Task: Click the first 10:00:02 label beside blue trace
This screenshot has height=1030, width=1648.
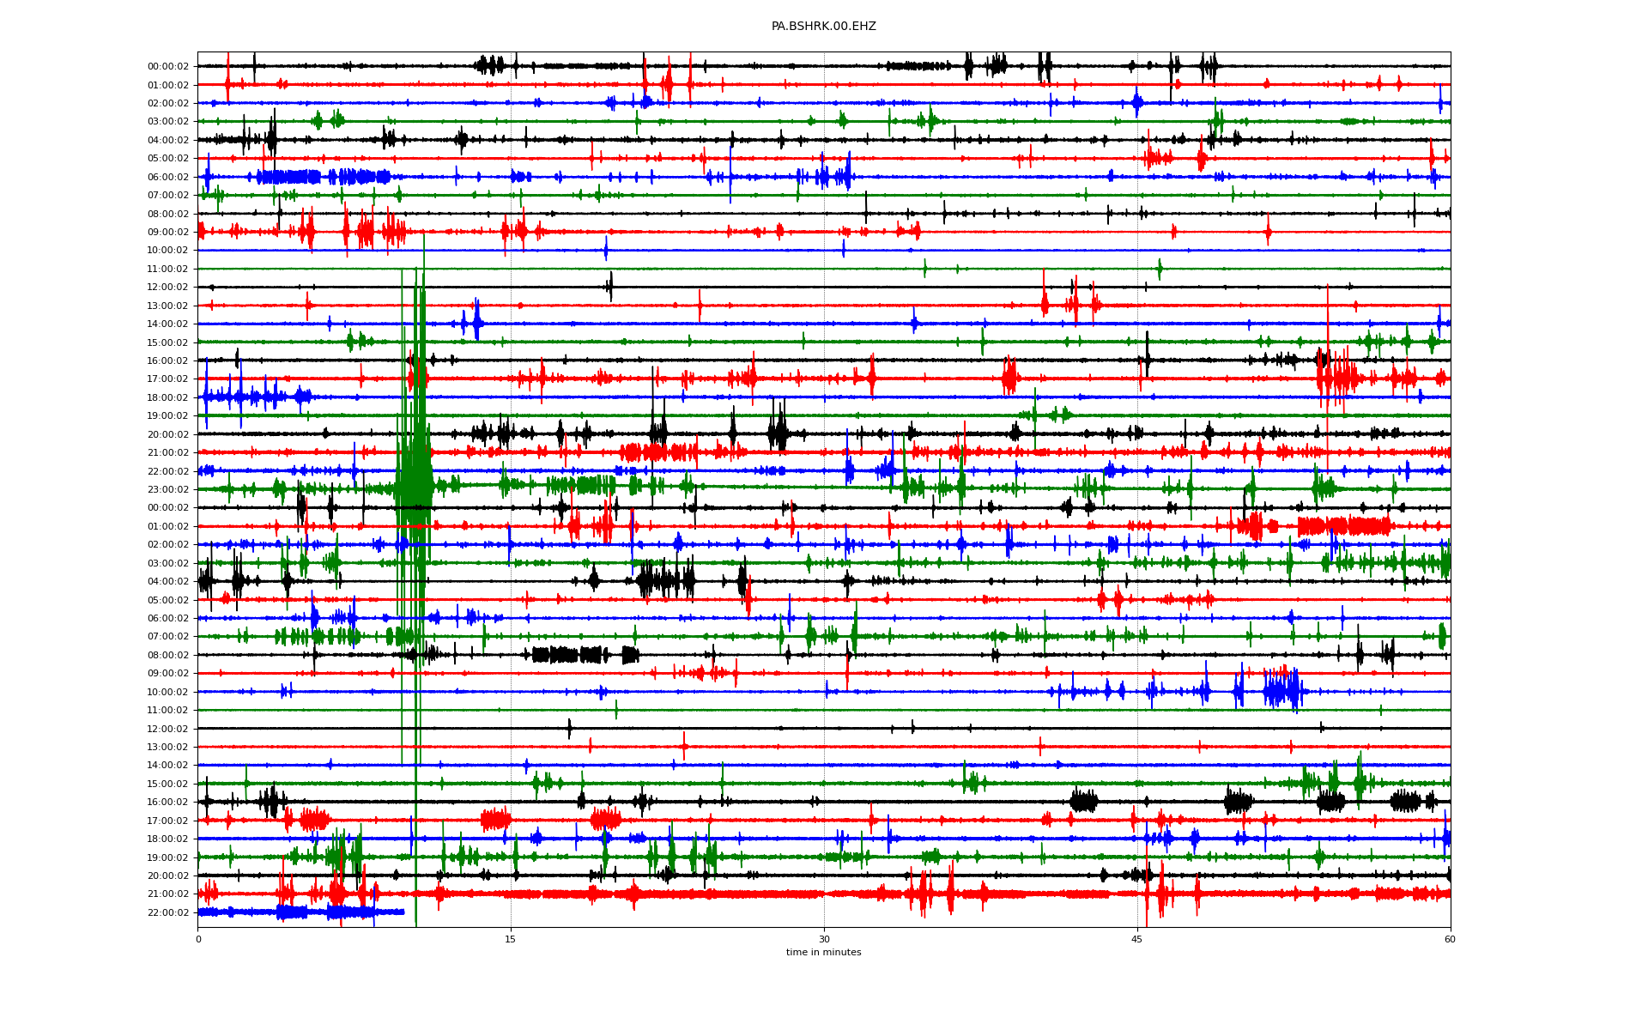Action: coord(167,251)
